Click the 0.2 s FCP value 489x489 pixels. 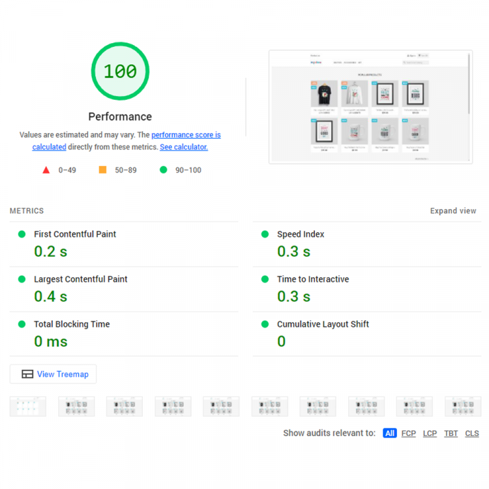coord(50,252)
